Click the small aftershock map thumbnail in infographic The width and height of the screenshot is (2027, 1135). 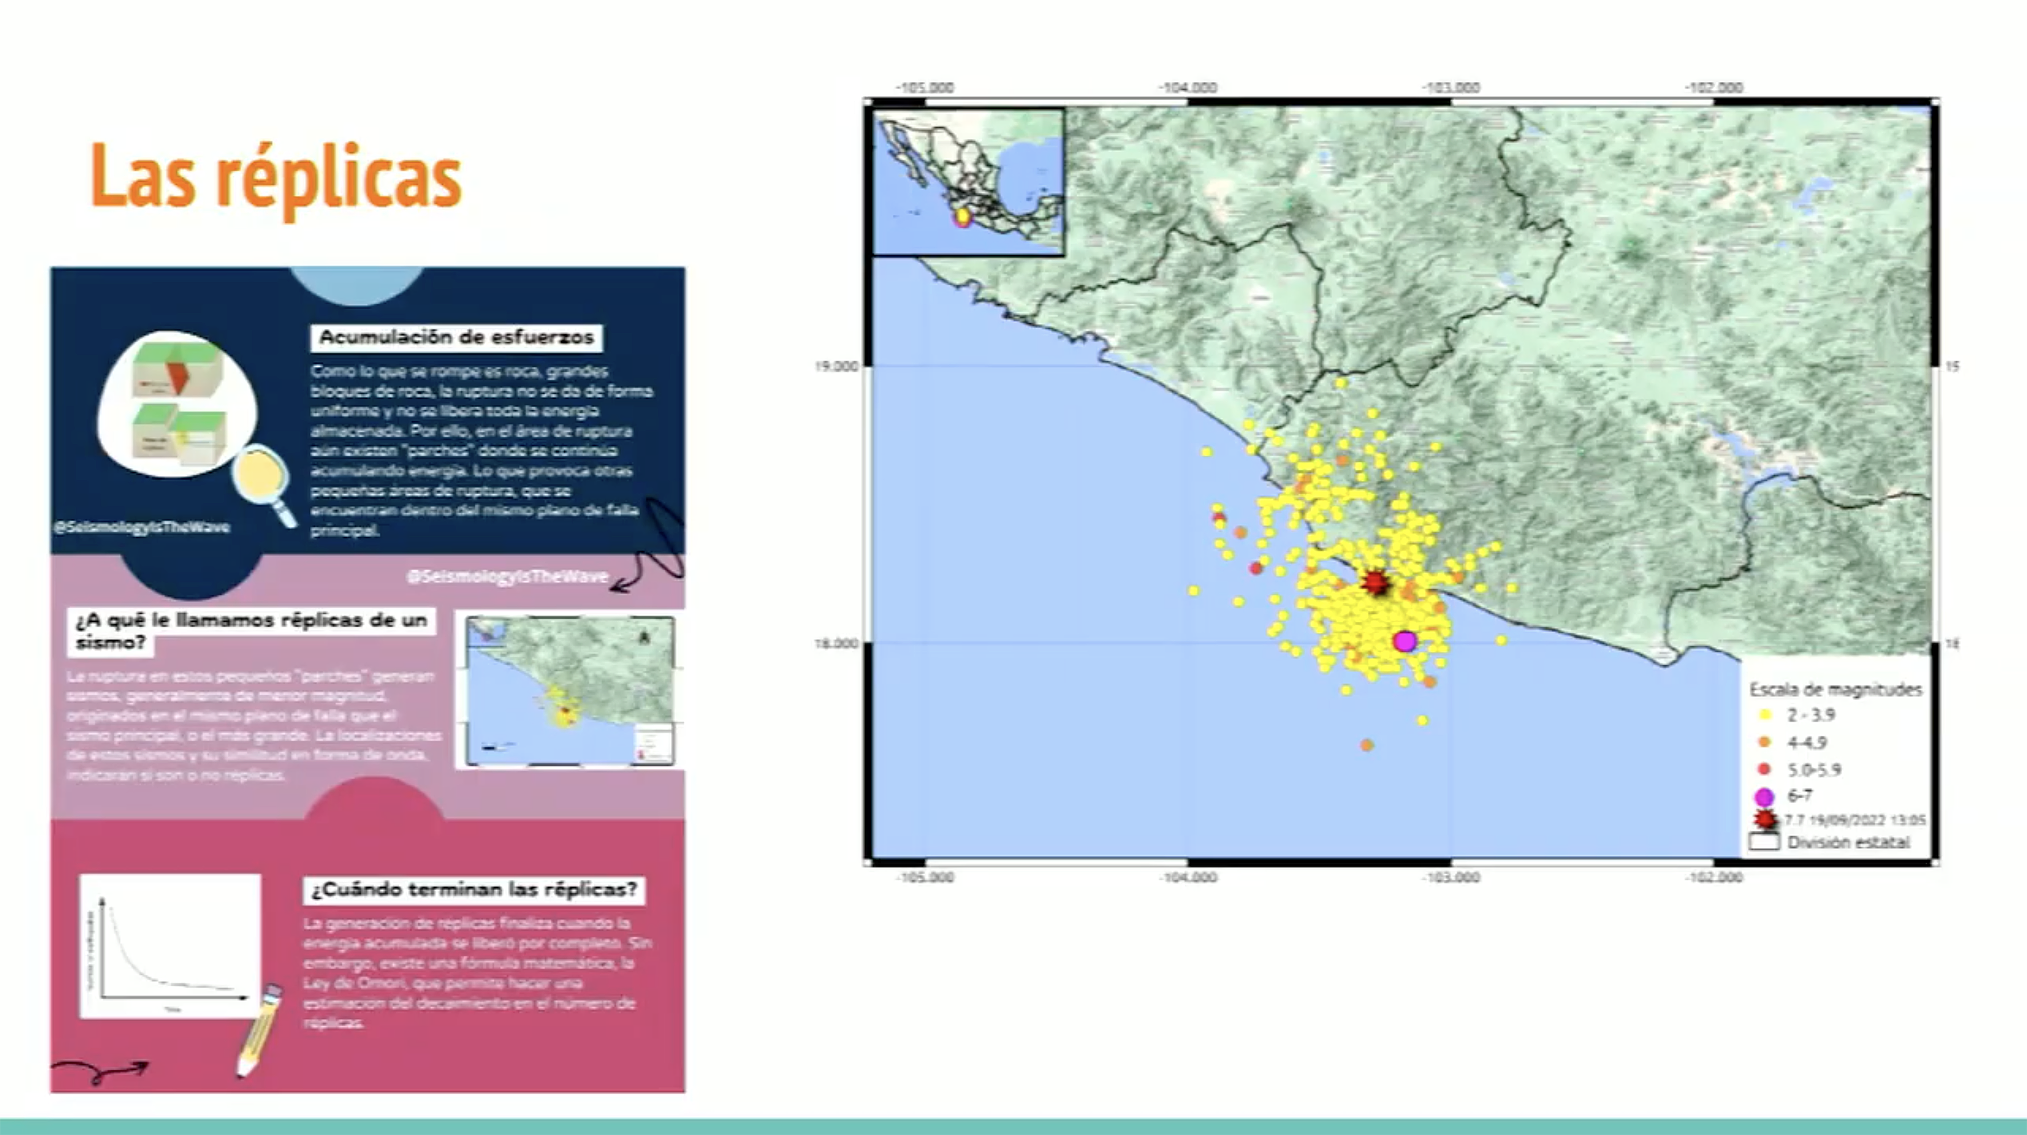(x=570, y=690)
